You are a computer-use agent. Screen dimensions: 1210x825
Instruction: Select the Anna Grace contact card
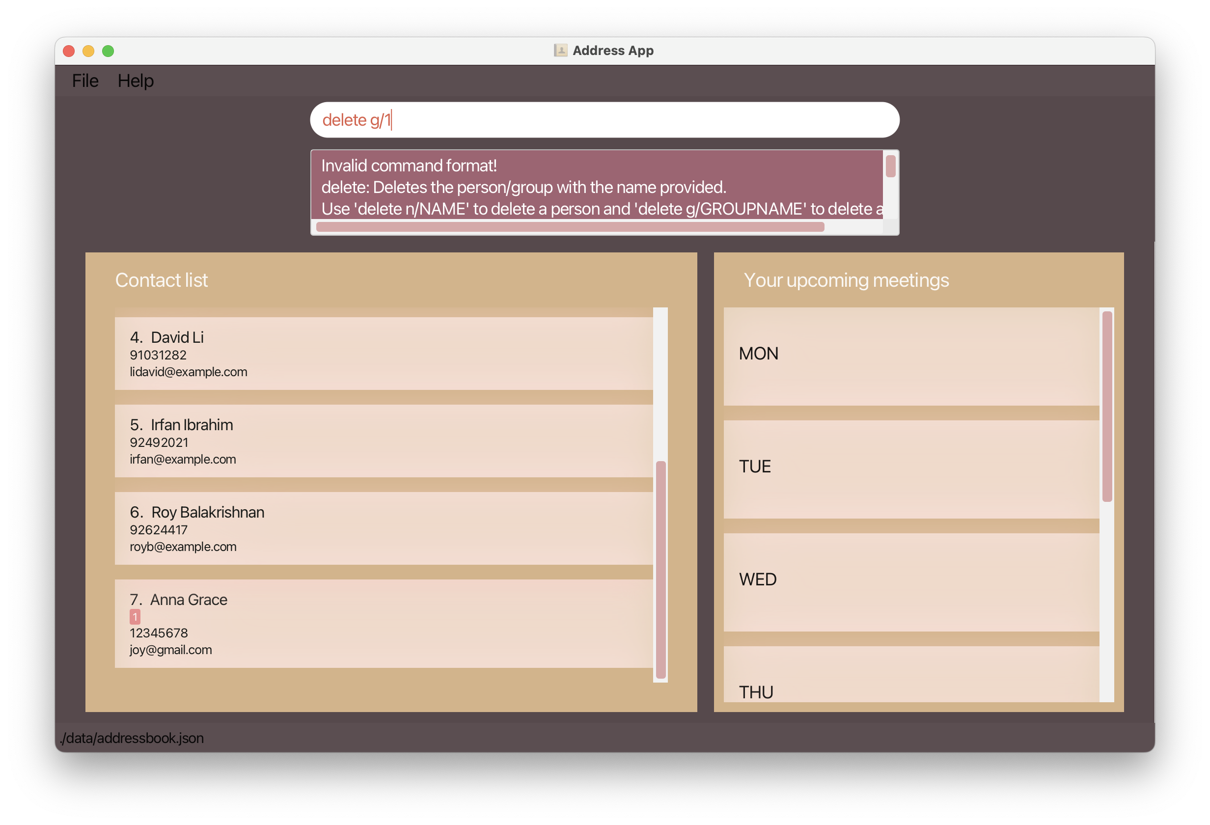click(383, 624)
